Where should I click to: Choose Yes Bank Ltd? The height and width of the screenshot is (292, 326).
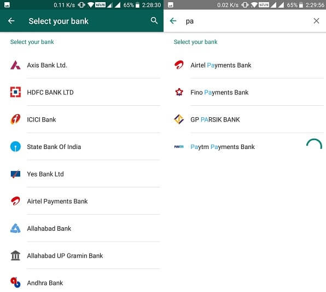(81, 174)
